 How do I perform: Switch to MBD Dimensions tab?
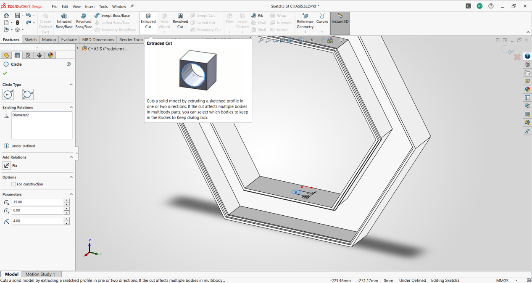pos(98,40)
